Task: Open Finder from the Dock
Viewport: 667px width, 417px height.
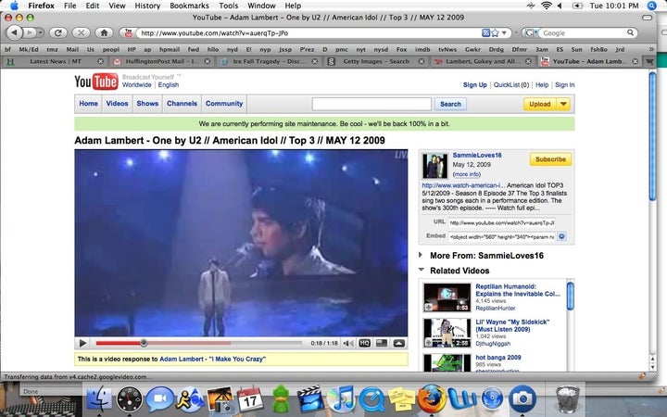Action: click(x=99, y=399)
